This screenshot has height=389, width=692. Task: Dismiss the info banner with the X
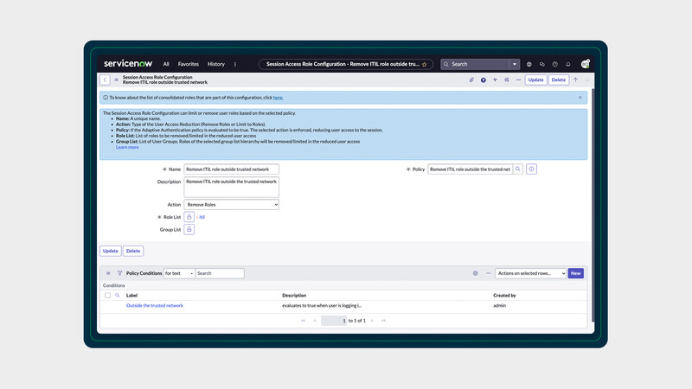(x=580, y=98)
